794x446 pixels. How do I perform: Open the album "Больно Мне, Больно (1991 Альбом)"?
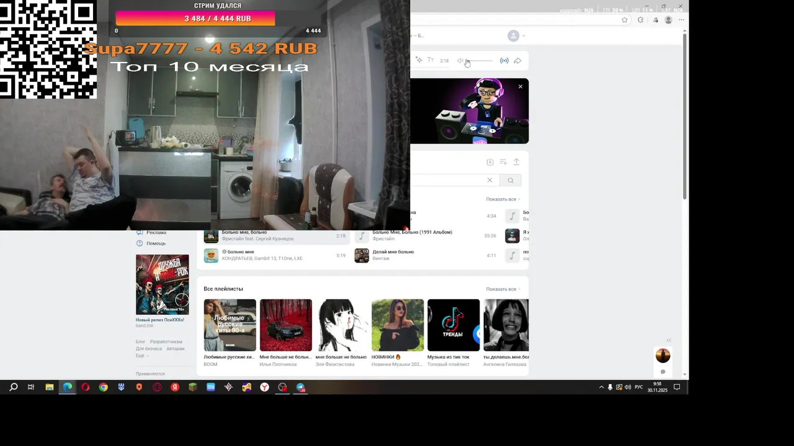pyautogui.click(x=412, y=232)
